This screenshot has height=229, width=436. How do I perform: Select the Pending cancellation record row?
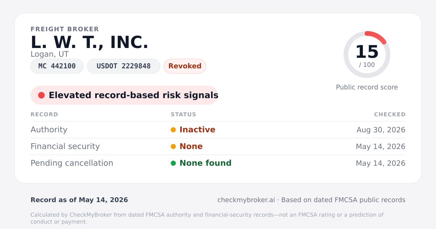tap(218, 163)
